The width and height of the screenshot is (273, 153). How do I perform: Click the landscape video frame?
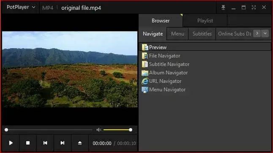[x=70, y=69]
